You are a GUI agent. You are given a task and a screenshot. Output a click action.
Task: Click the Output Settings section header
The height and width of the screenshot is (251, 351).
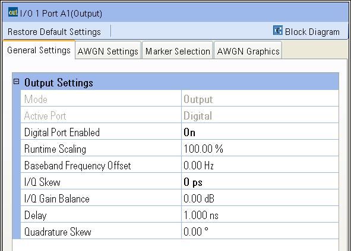pos(176,82)
